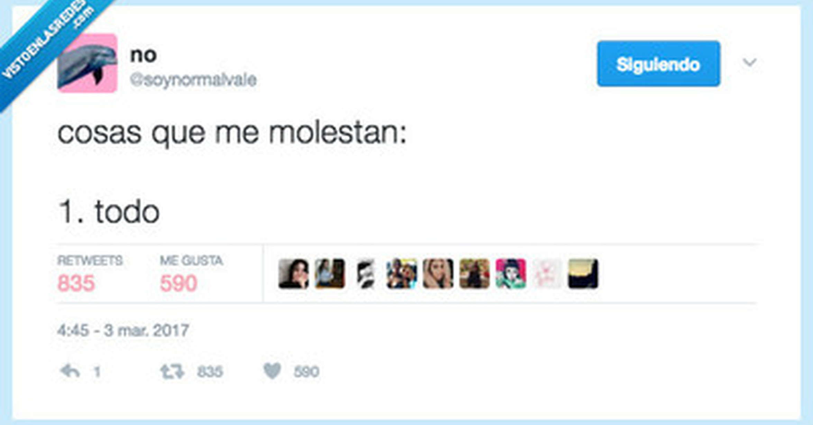The height and width of the screenshot is (425, 813).
Task: Open the tweet timestamp 4:45 - 3 mar. 2017
Action: pyautogui.click(x=123, y=330)
